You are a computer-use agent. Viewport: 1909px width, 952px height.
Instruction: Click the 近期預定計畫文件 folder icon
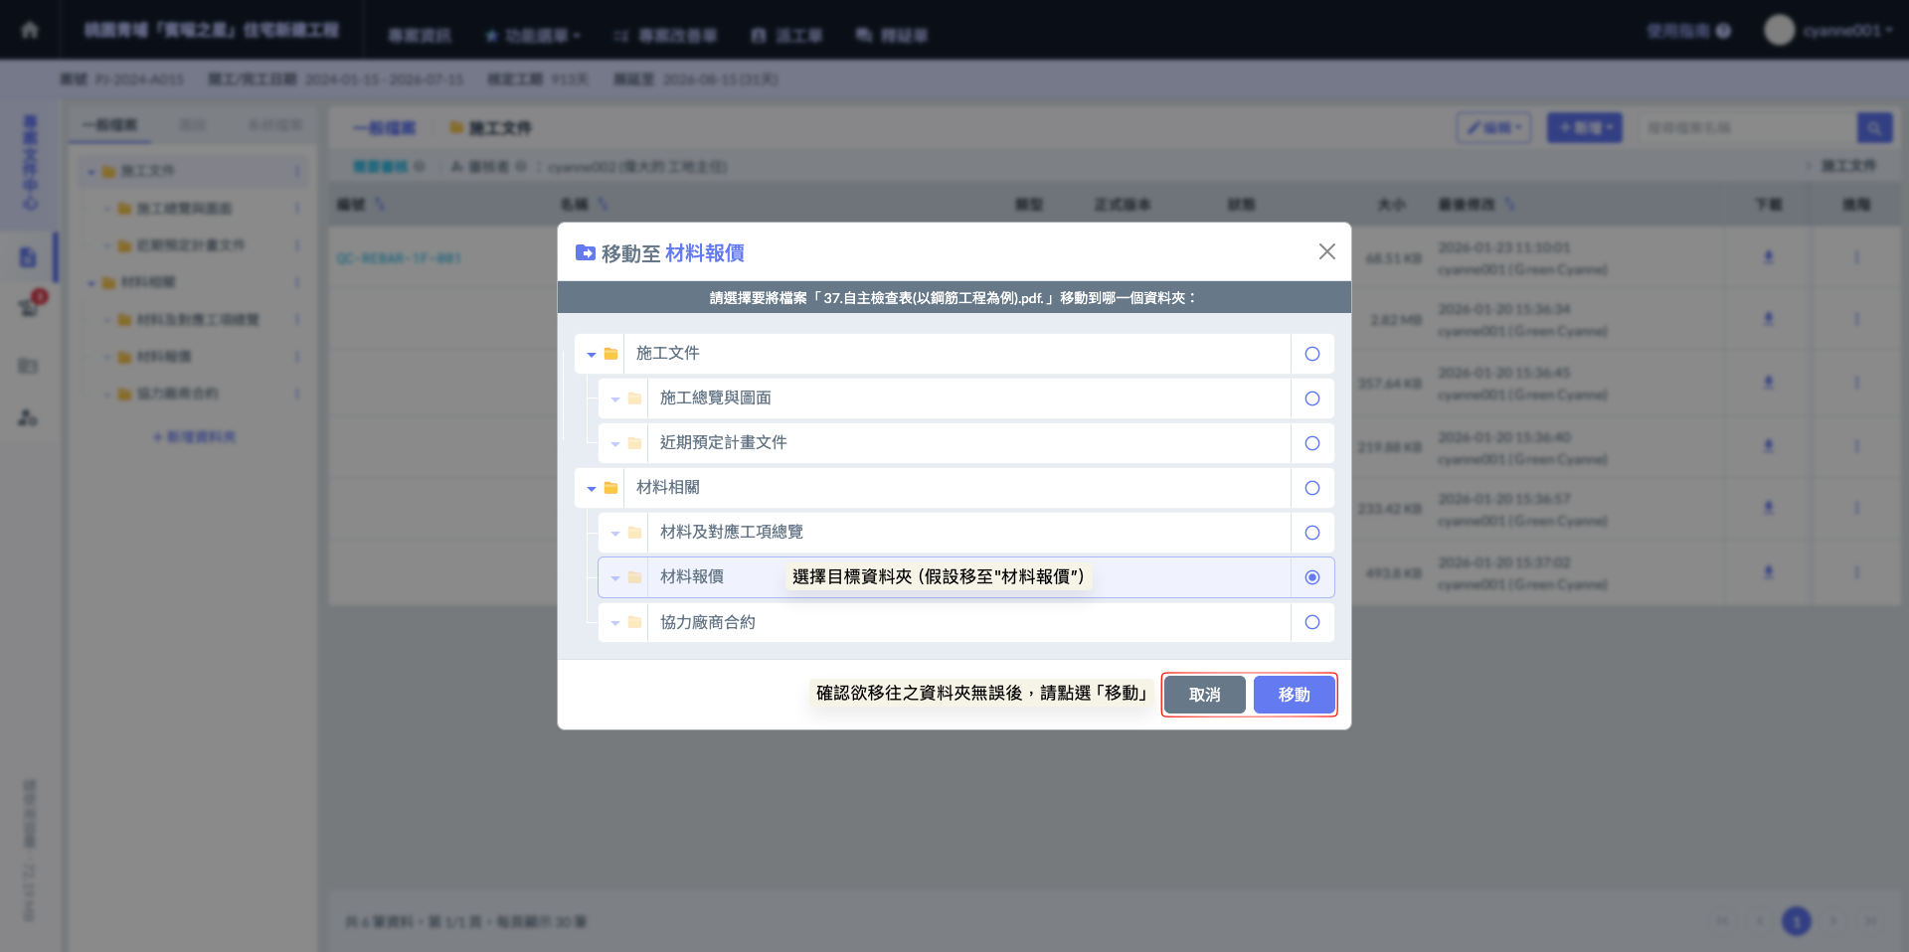(635, 443)
